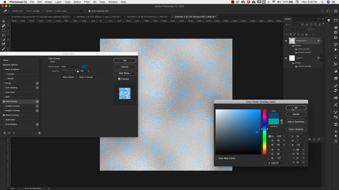Click the lock image pixels brush icon
The height and width of the screenshot is (190, 339).
click(295, 34)
